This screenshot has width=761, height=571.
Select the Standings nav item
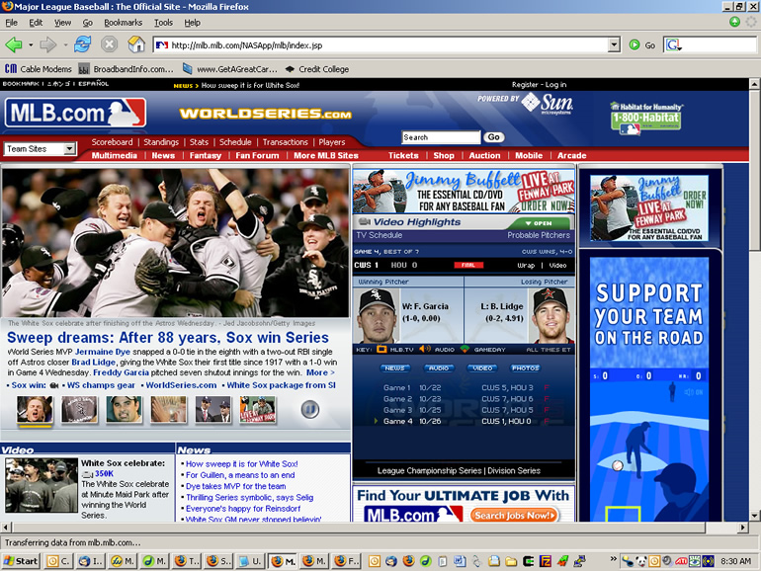[161, 142]
